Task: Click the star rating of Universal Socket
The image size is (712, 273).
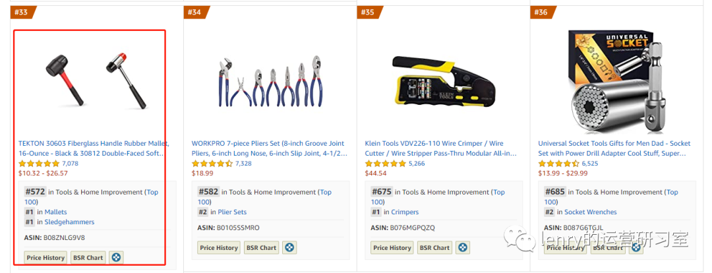Action: [558, 164]
